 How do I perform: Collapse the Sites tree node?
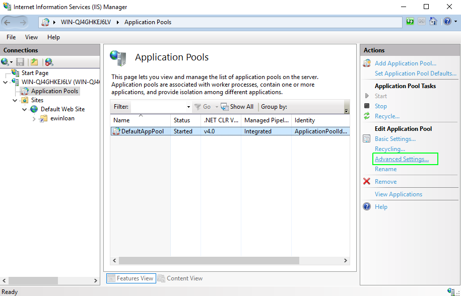point(15,100)
